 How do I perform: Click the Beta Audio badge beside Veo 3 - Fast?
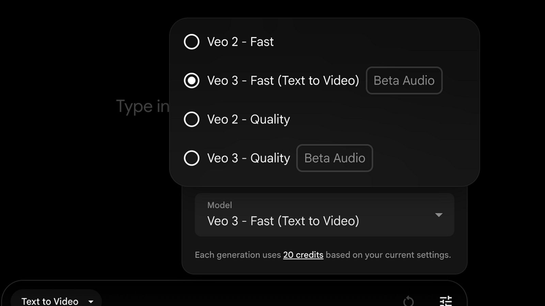[404, 81]
